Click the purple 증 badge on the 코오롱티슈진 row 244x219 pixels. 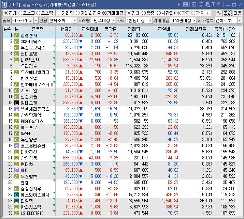coord(17,145)
